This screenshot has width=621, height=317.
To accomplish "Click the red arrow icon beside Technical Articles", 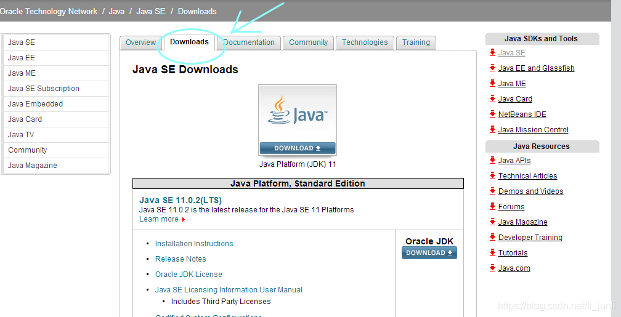I will (x=492, y=175).
